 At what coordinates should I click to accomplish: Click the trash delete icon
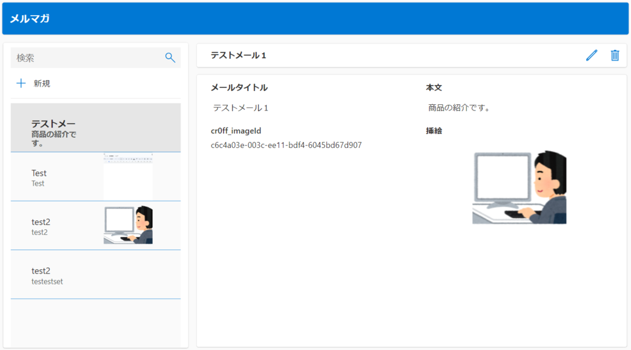pyautogui.click(x=615, y=55)
